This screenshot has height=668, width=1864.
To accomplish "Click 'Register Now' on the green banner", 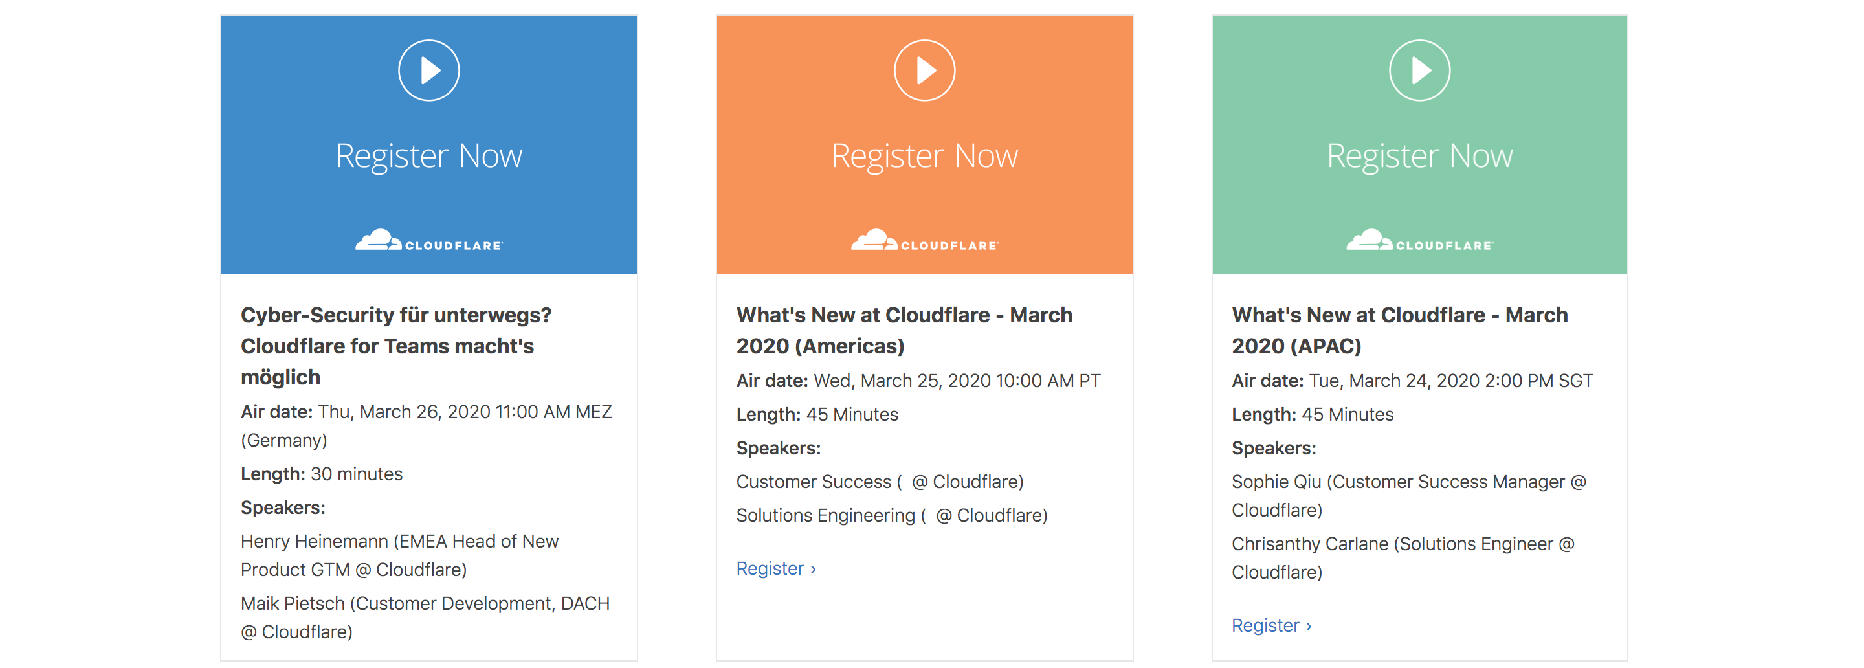I will point(1420,157).
